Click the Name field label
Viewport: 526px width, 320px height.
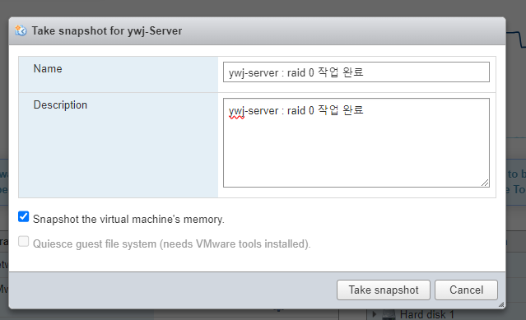(x=48, y=69)
